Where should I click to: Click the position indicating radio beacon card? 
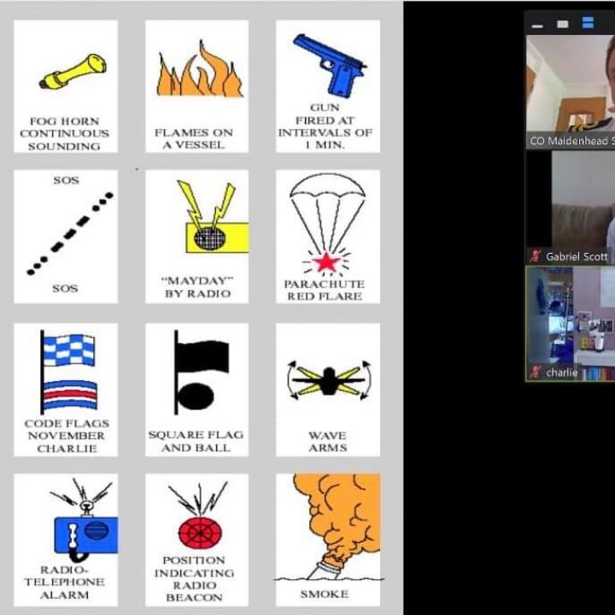click(196, 540)
